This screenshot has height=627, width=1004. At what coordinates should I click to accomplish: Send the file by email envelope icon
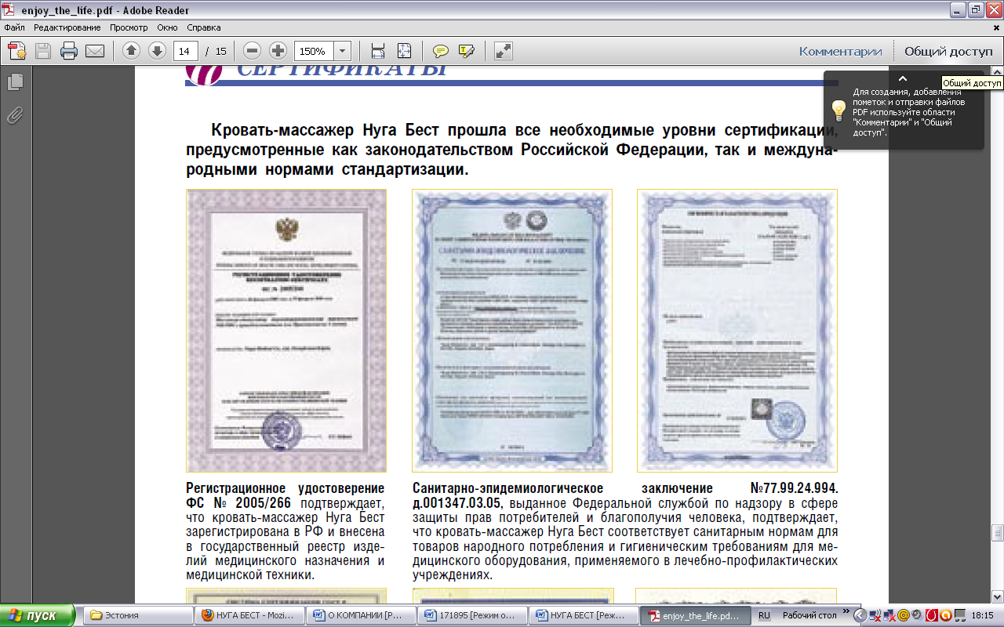pos(95,52)
